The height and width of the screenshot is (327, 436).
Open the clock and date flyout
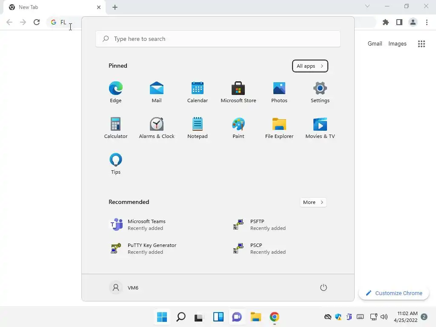point(406,317)
